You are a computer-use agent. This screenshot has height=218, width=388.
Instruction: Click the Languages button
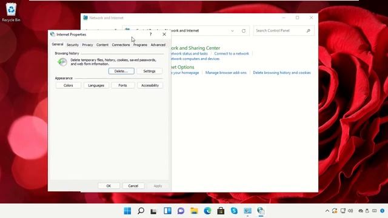[96, 85]
